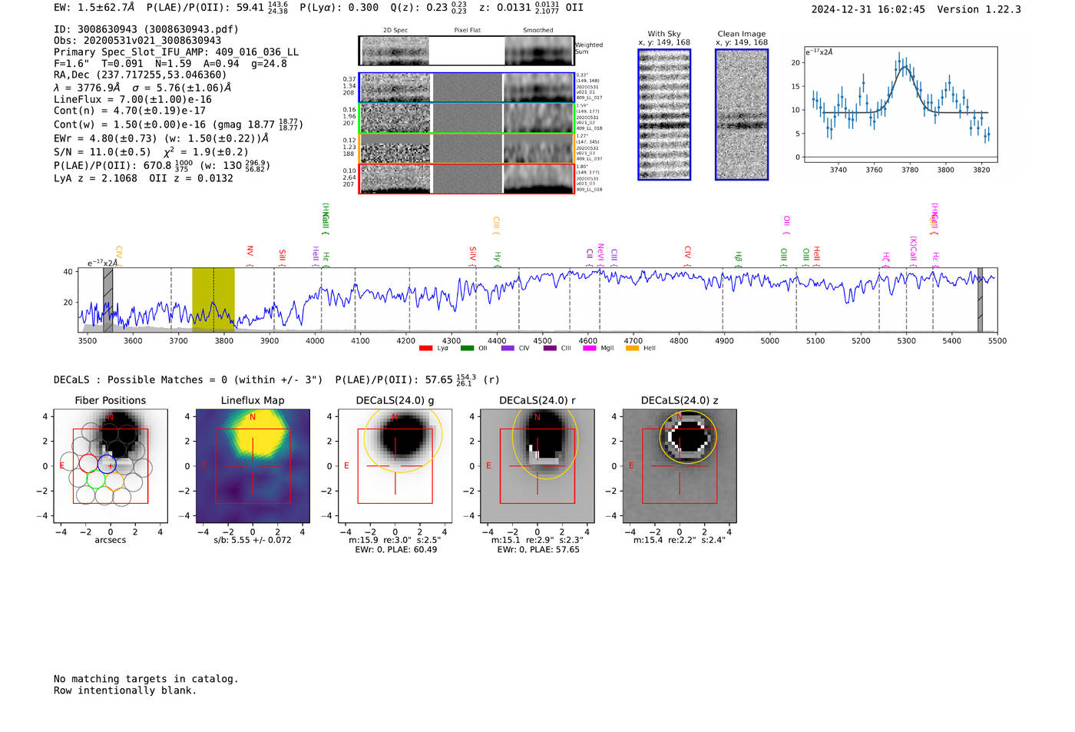Open the With Sky cutout image

(x=664, y=114)
